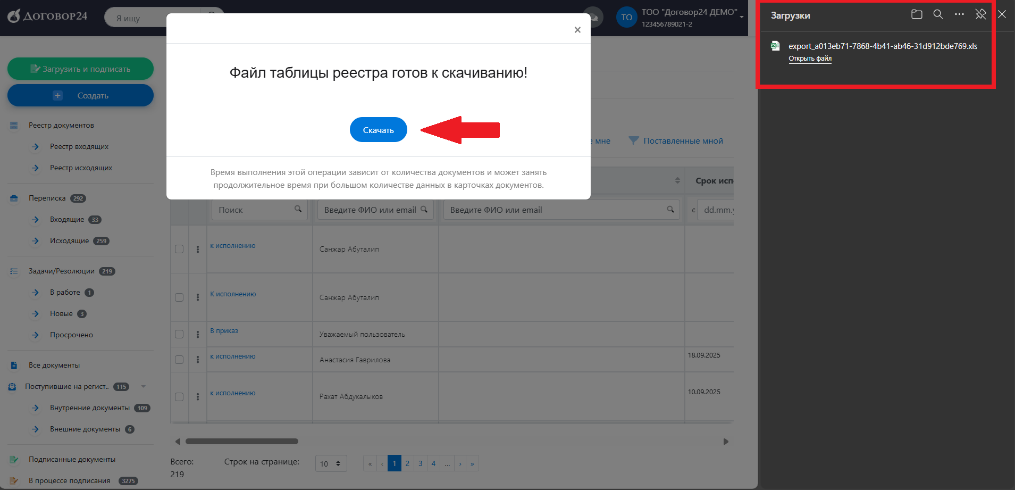Viewport: 1015px width, 490px height.
Task: Open the downloads folder icon
Action: tap(917, 14)
